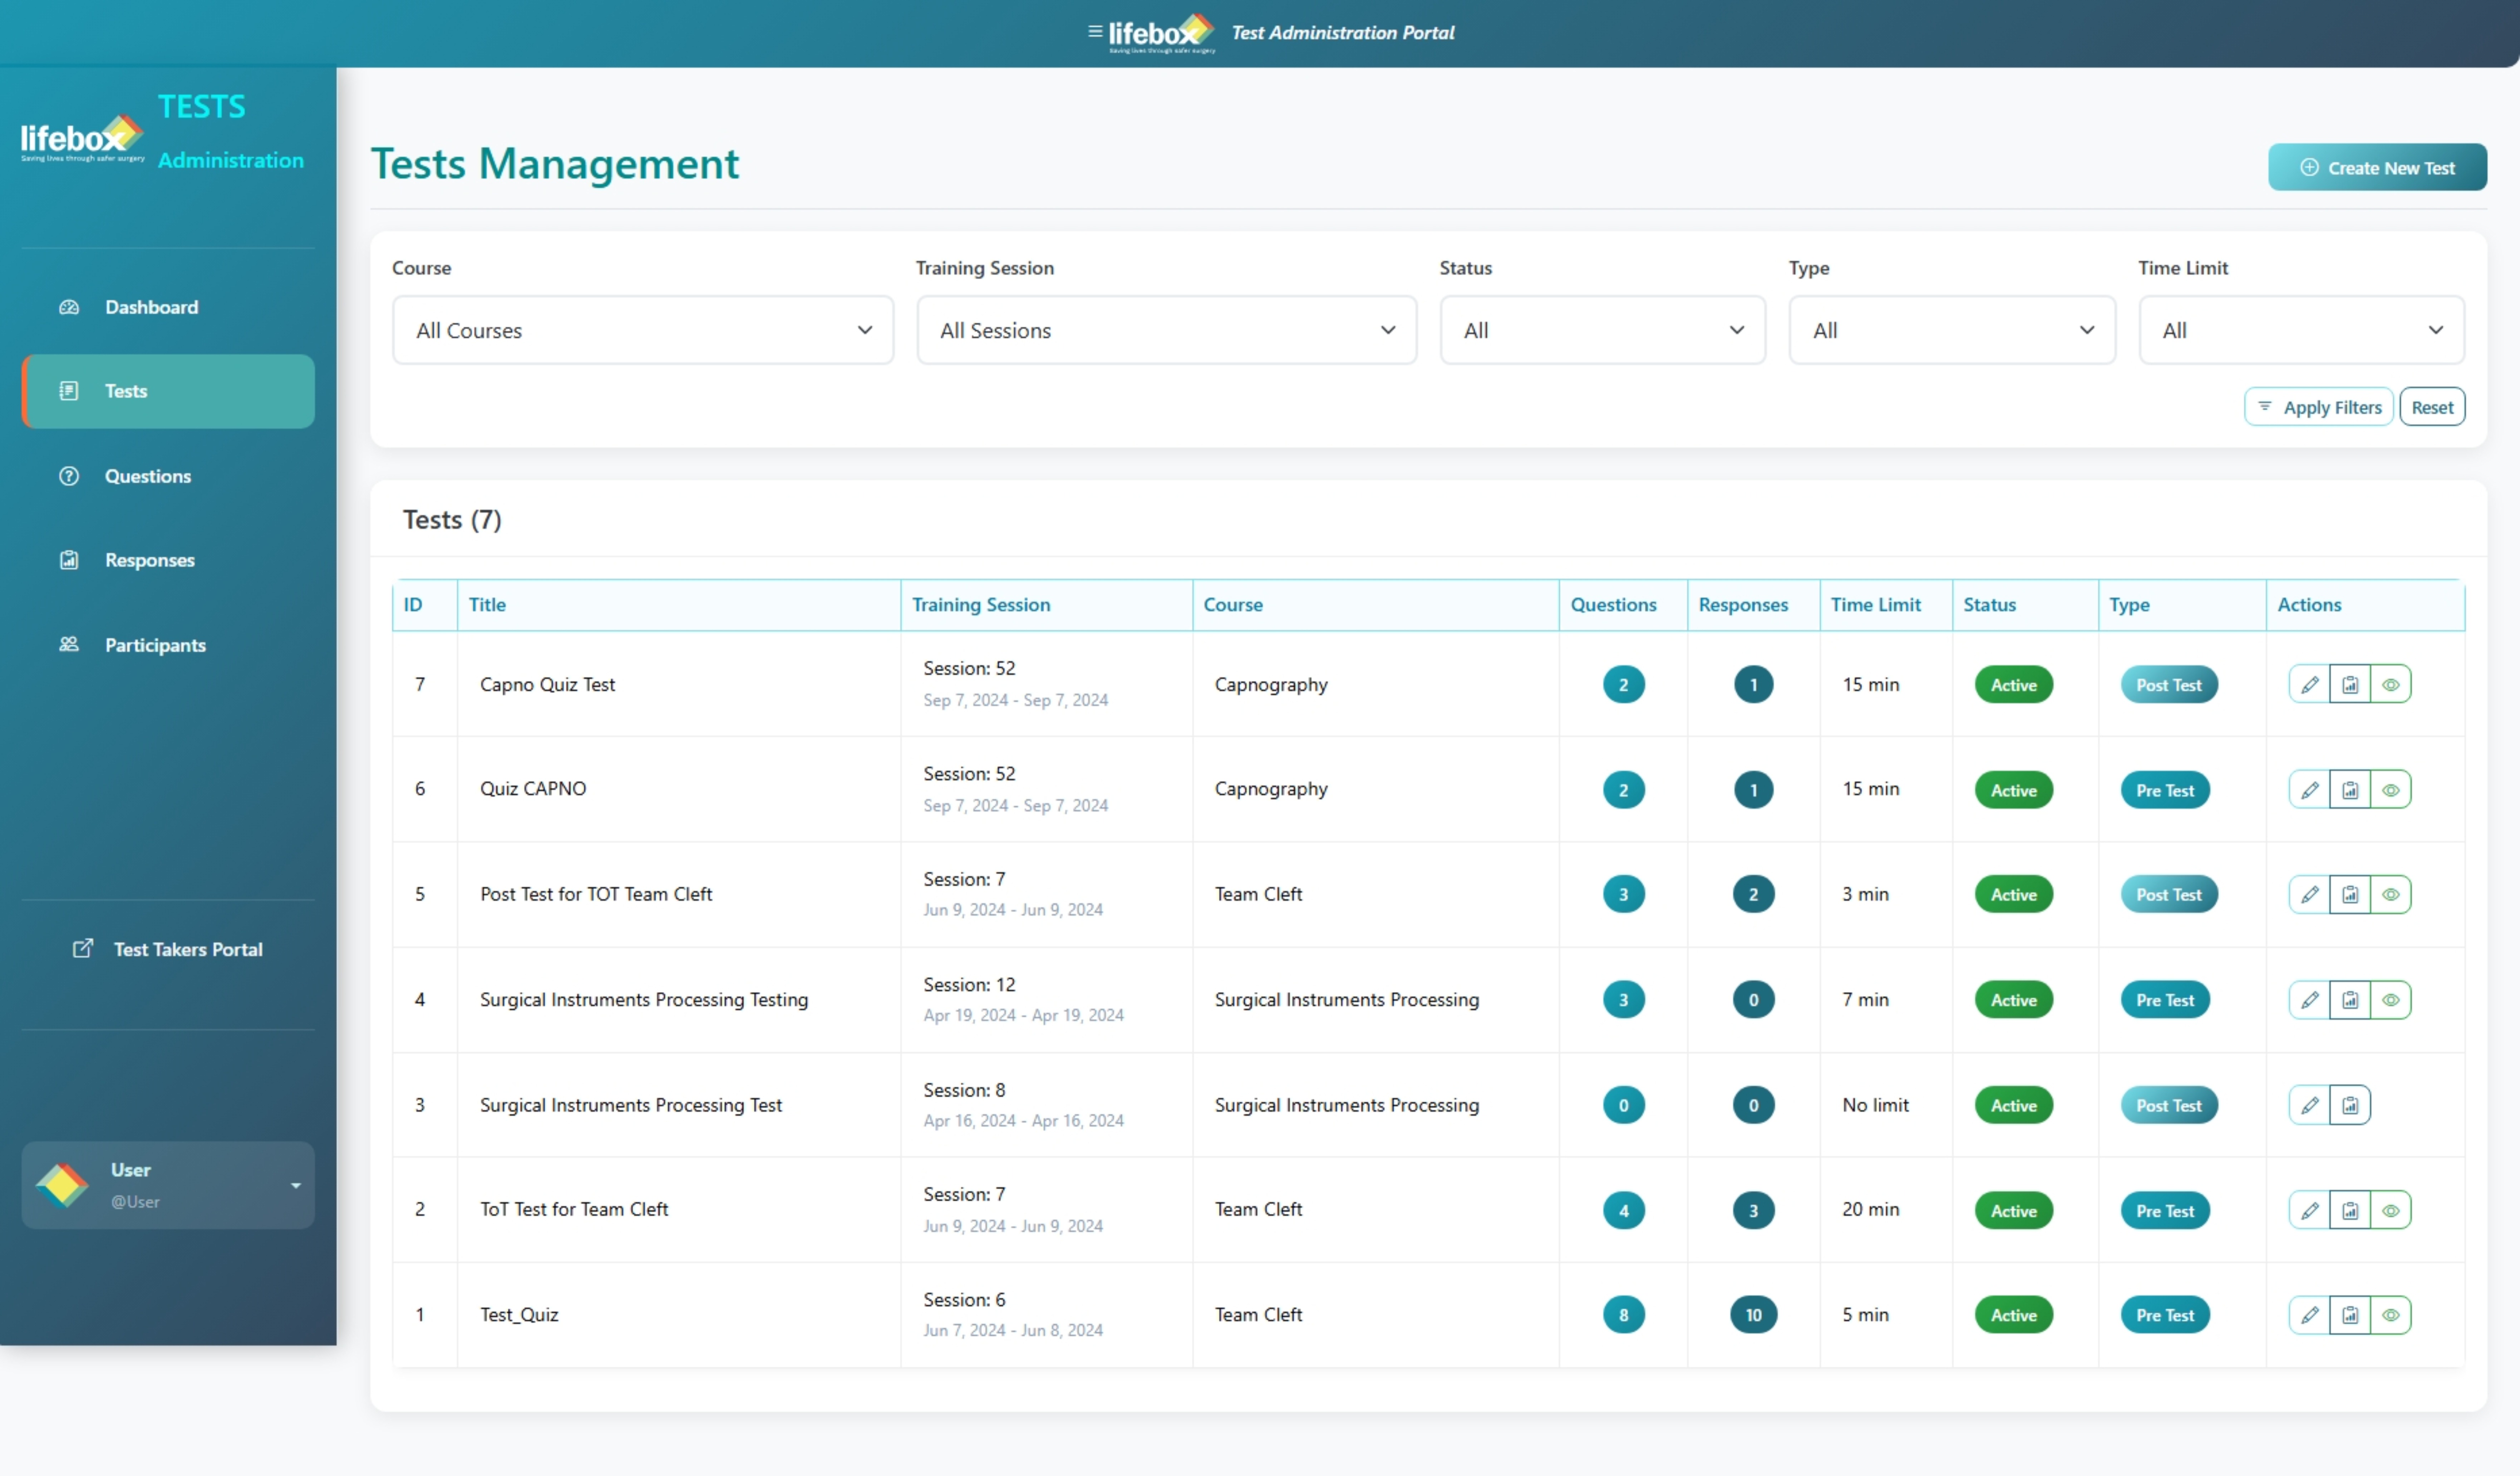Screen dimensions: 2520x1476
Task: Edit Surgical Instruments Processing Testing via pencil icon
Action: [x=2309, y=1000]
